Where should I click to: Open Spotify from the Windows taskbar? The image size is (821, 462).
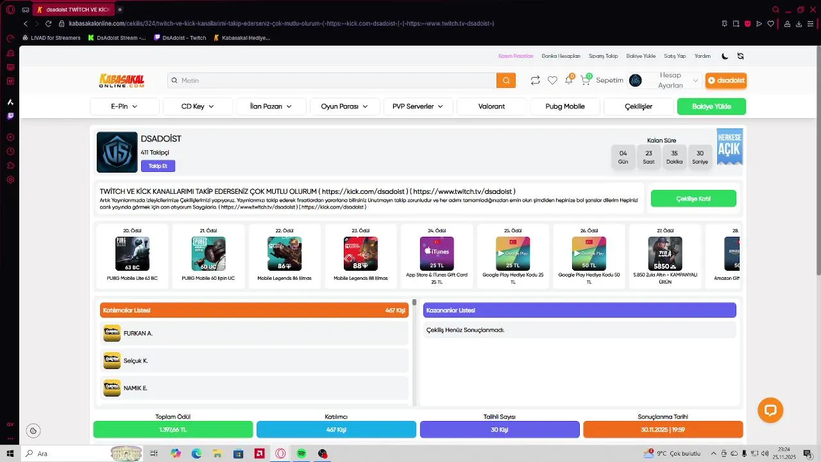pos(301,454)
